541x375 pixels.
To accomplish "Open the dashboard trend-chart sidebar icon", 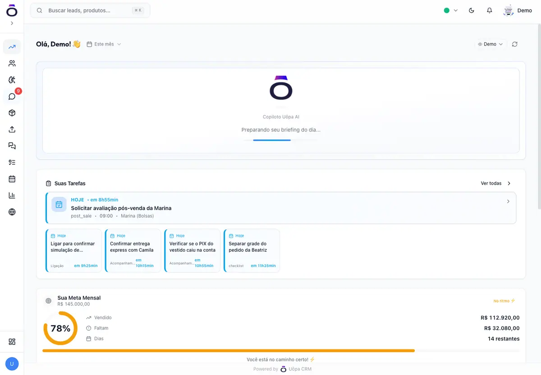I will coord(12,47).
